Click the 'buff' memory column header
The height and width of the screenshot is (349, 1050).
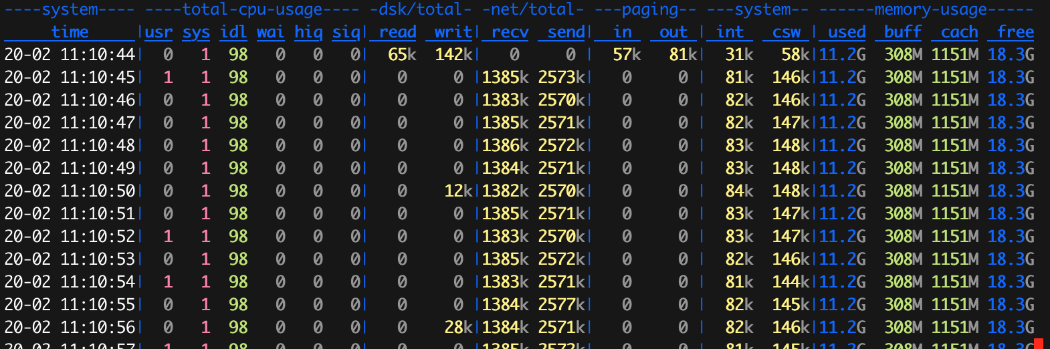point(903,32)
